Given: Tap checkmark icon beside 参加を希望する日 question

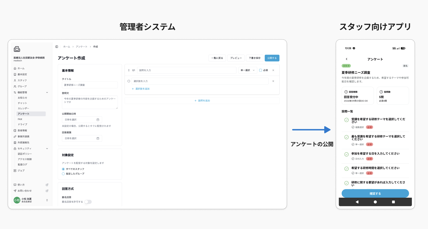Looking at the screenshot, I should (x=346, y=154).
